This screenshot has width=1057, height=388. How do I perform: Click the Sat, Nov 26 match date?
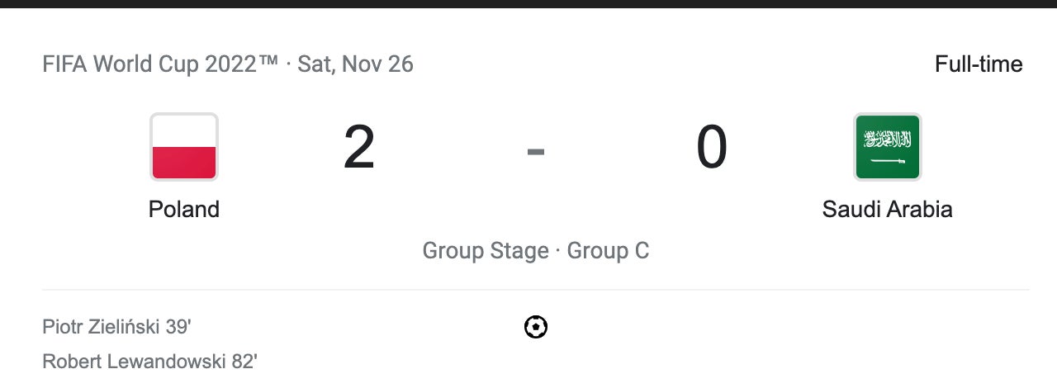[355, 64]
